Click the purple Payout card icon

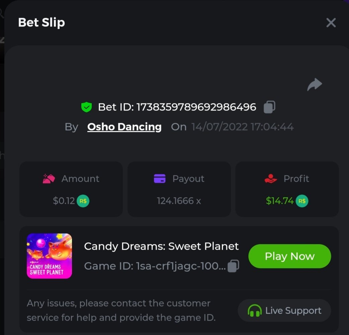(x=159, y=179)
